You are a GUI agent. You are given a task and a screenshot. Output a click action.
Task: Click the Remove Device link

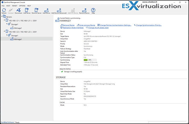(x=69, y=25)
